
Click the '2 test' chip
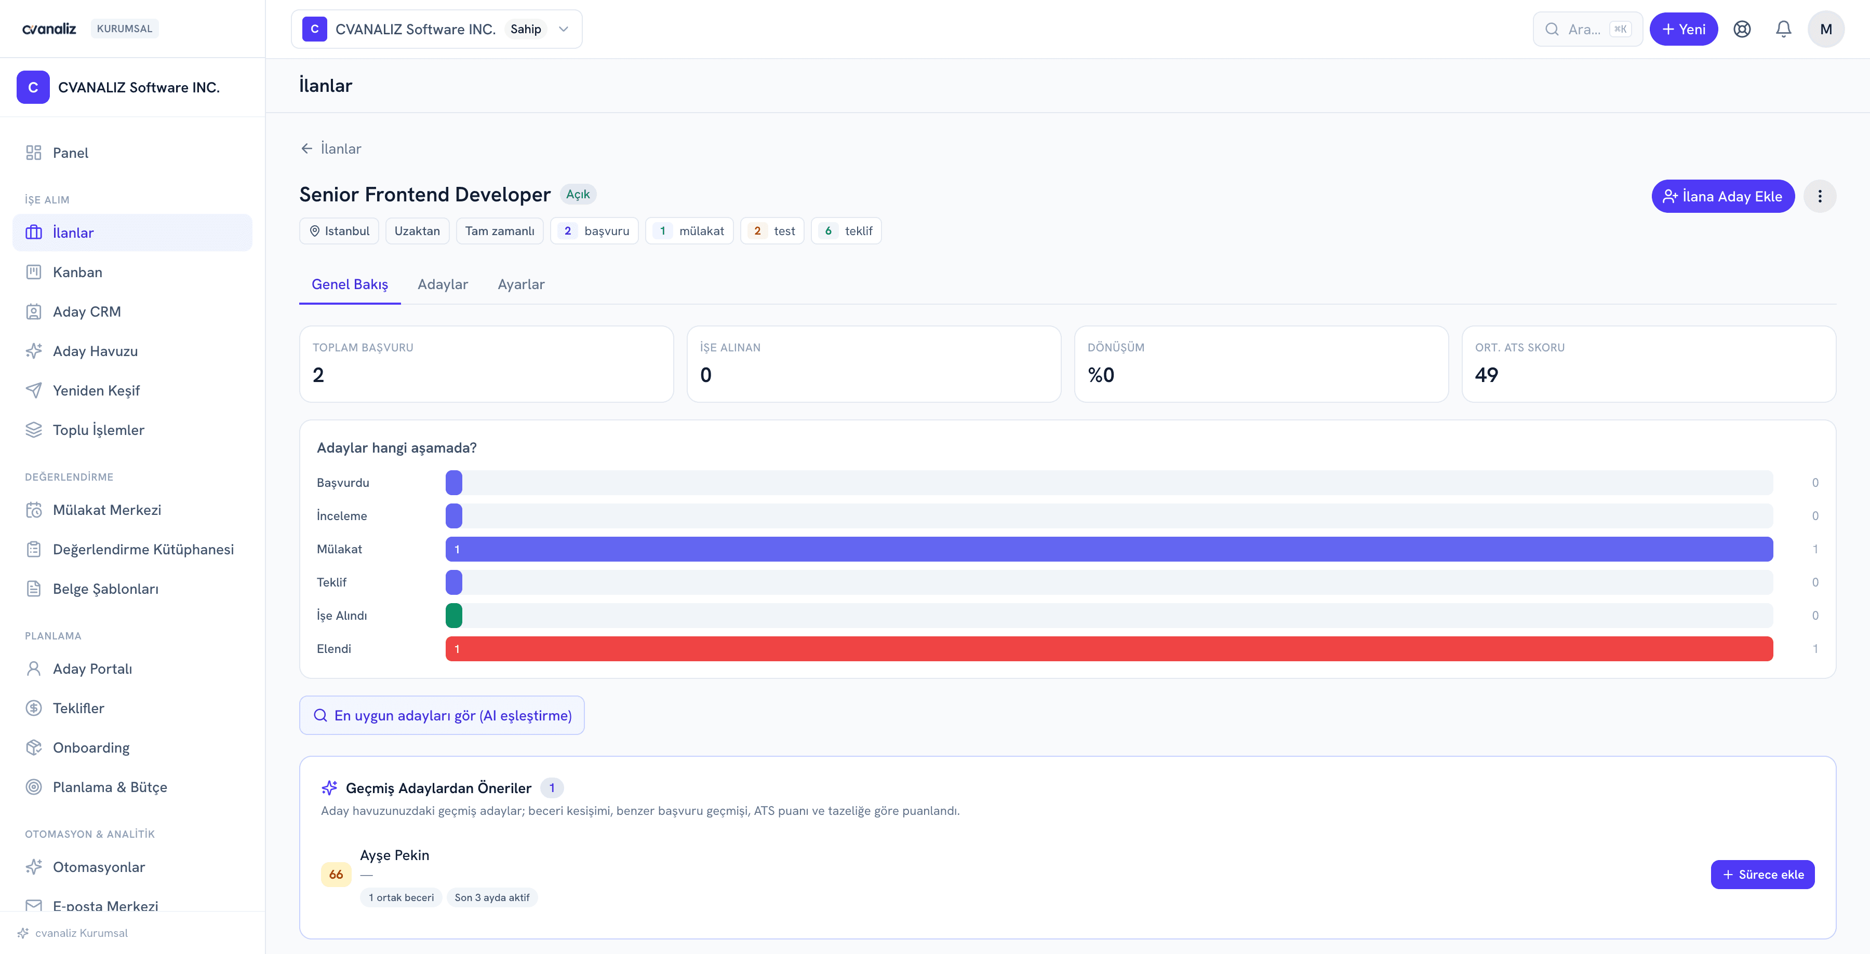pos(772,230)
